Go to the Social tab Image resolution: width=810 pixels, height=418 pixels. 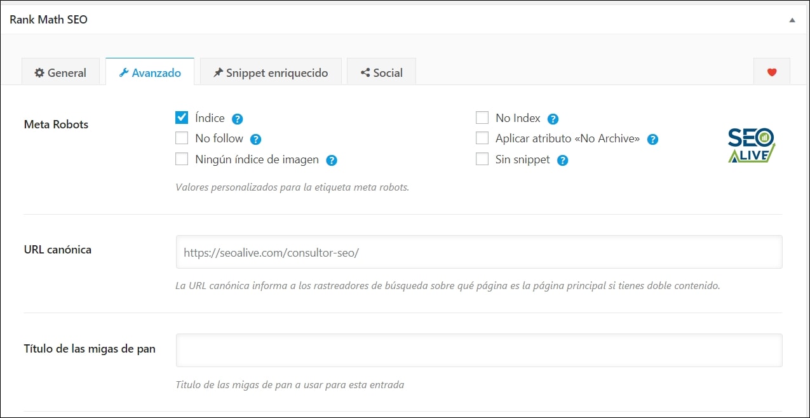(x=382, y=72)
